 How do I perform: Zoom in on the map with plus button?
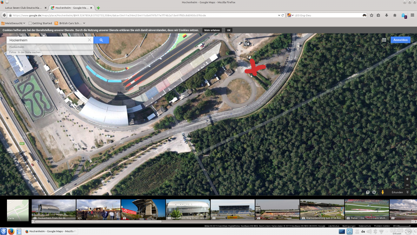click(407, 179)
